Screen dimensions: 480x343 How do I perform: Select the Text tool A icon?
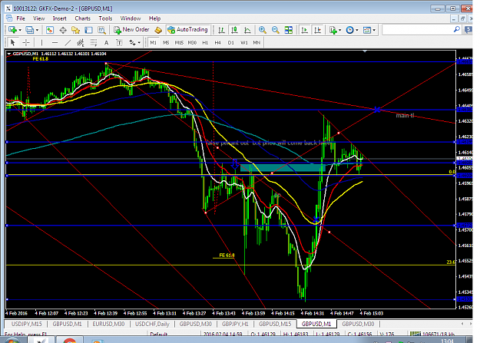tap(106, 42)
